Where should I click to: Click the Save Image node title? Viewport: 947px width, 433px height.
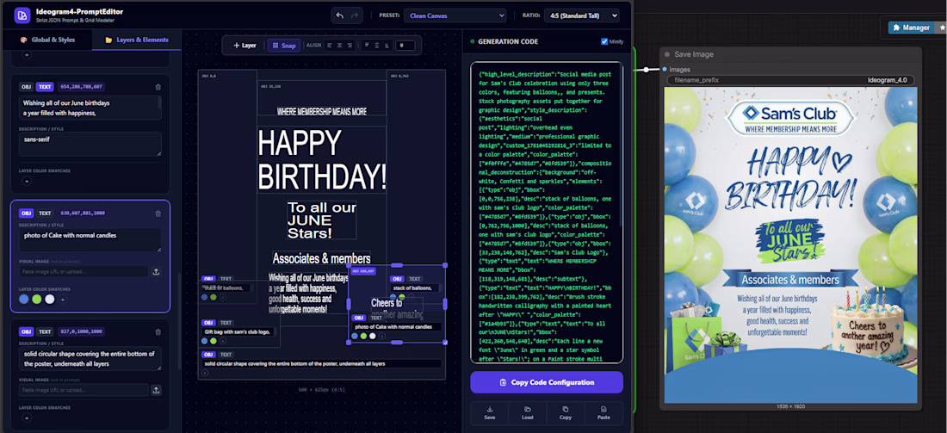coord(693,54)
